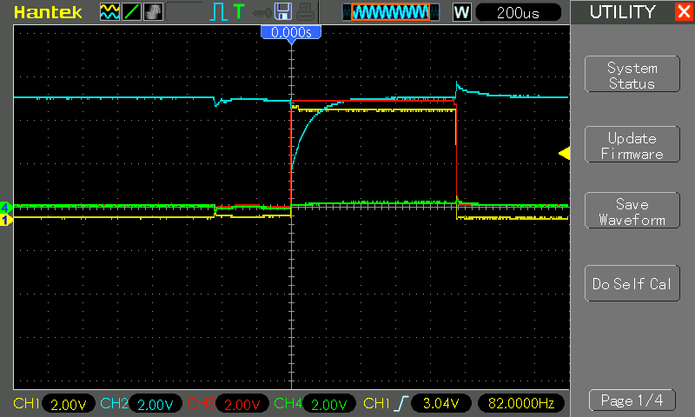The image size is (695, 417).
Task: Click the Hantek logo
Action: pyautogui.click(x=48, y=12)
